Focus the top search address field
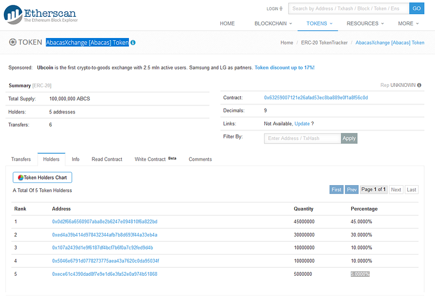The height and width of the screenshot is (298, 435). tap(349, 8)
